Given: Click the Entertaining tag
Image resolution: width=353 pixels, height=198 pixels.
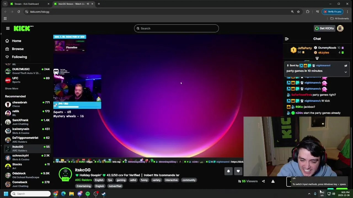Looking at the screenshot, I should pyautogui.click(x=84, y=186).
